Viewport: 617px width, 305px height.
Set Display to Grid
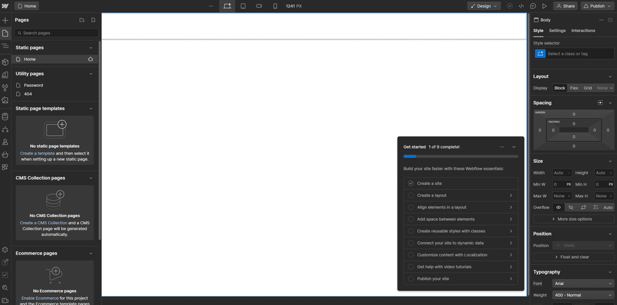pos(587,88)
